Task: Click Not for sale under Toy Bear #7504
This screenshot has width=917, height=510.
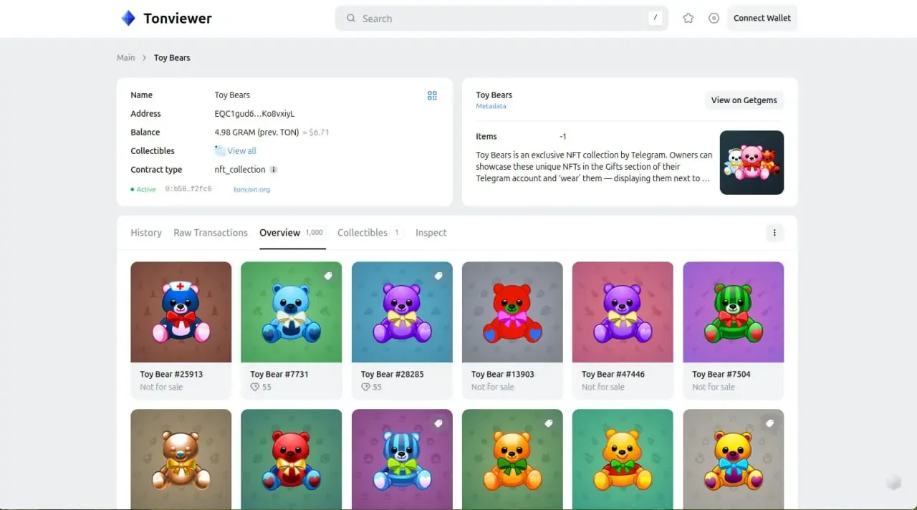Action: [x=714, y=388]
